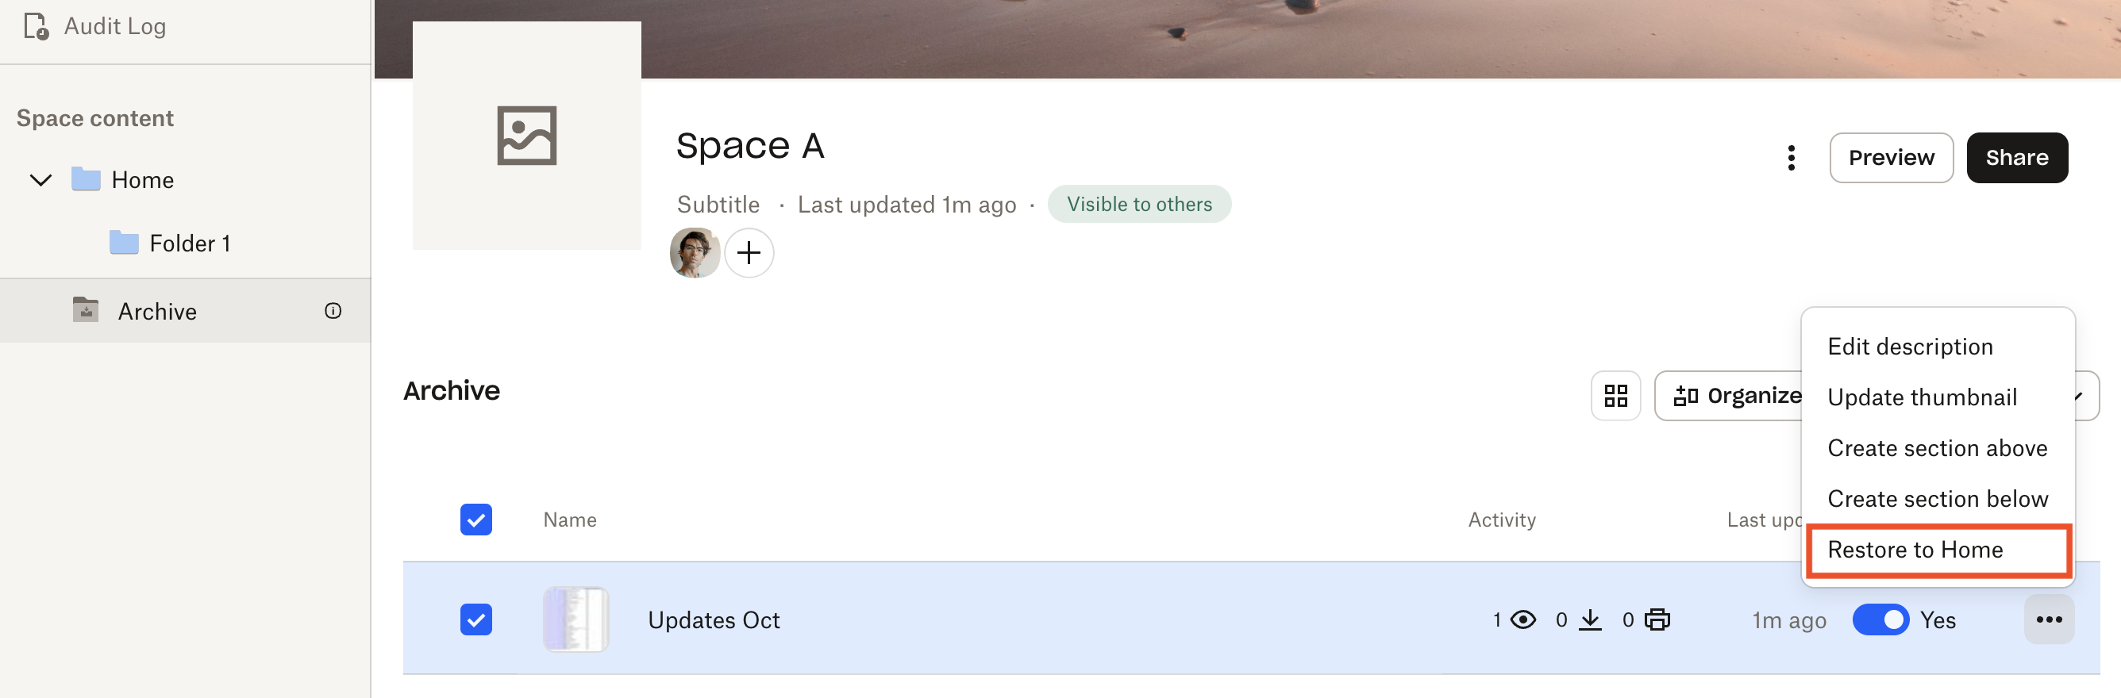2121x698 pixels.
Task: Click the download count icon
Action: pos(1591,619)
